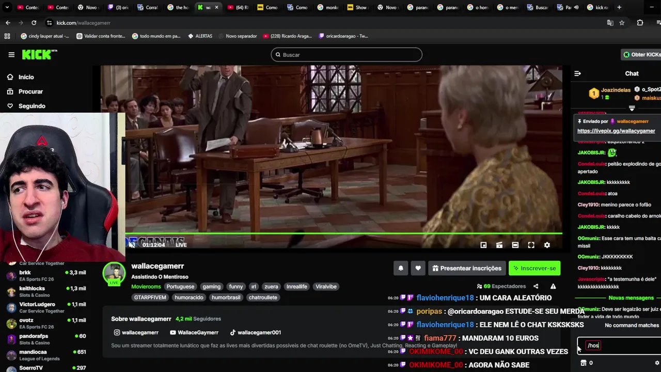
Task: Select the GTARPFIVEM tag
Action: tap(150, 298)
